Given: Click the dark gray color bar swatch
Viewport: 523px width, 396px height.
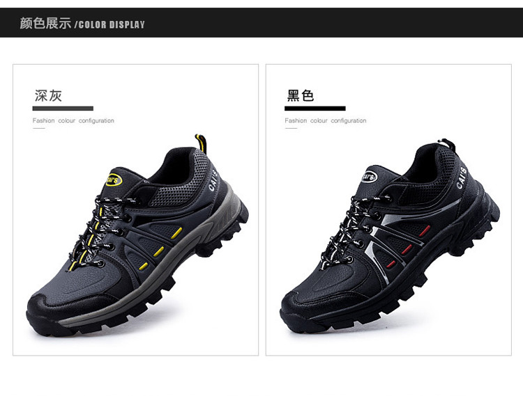Looking at the screenshot, I should click(x=63, y=109).
